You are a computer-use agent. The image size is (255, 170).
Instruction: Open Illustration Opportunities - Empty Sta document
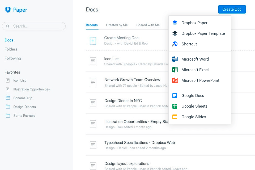click(x=137, y=122)
